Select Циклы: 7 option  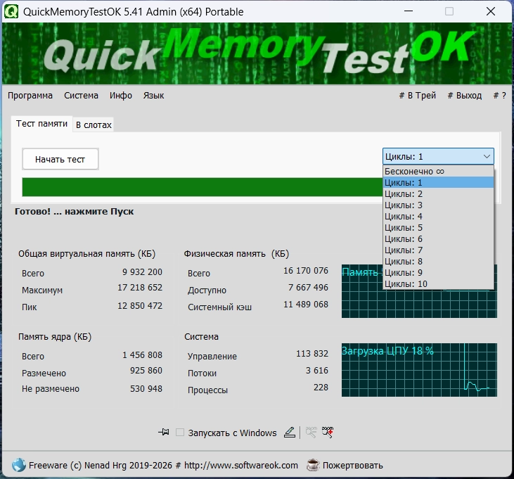pos(438,250)
